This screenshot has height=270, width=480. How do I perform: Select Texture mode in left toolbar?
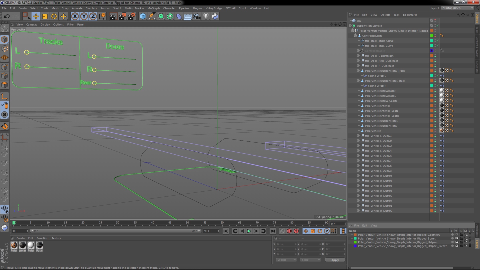pos(4,49)
